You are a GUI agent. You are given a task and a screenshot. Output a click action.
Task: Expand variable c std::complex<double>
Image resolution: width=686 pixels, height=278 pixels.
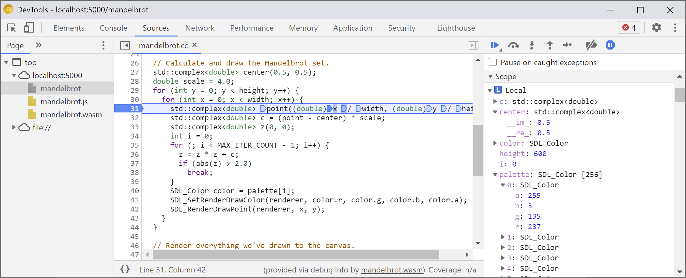(x=495, y=101)
